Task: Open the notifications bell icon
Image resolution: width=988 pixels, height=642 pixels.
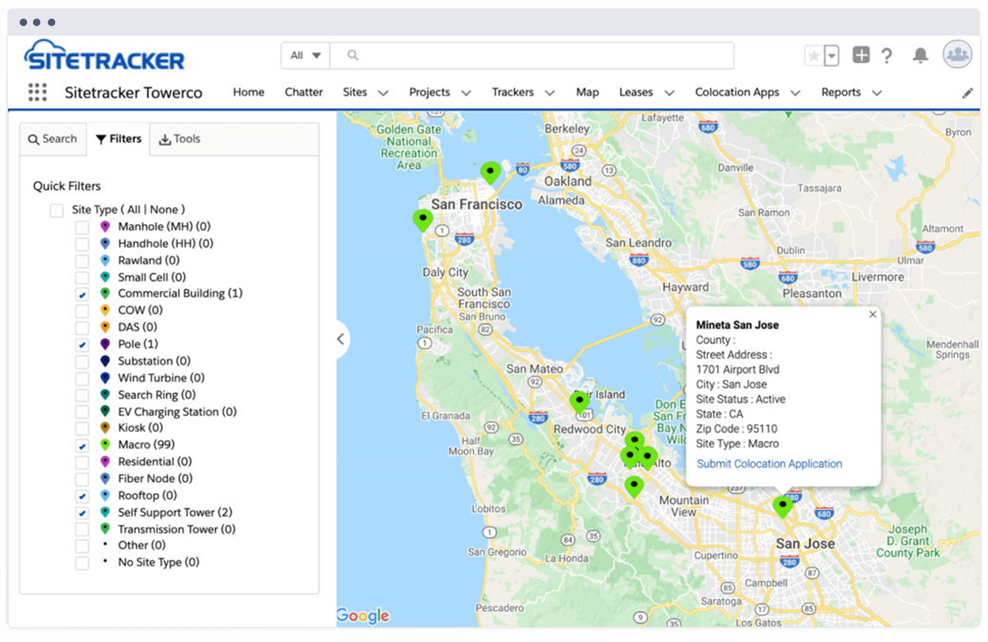Action: (x=920, y=55)
